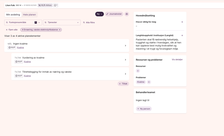
Task: Open arrow next to Langtidsopphold i institusjon
Action: tap(182, 35)
